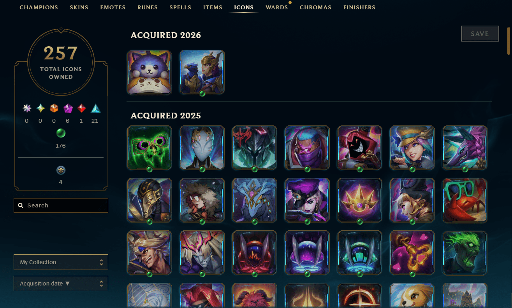This screenshot has width=512, height=308.
Task: Expand the Acquisition date sort dropdown
Action: coord(61,284)
